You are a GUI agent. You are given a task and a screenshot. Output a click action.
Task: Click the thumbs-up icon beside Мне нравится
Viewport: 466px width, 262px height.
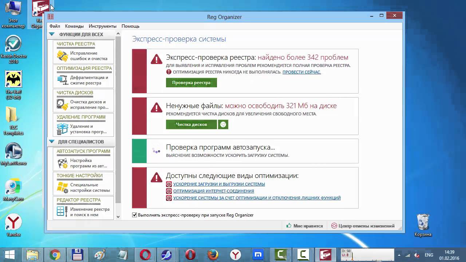pos(289,226)
